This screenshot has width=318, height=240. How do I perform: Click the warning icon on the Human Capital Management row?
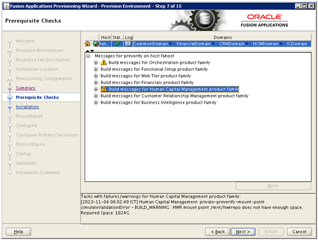coord(104,89)
